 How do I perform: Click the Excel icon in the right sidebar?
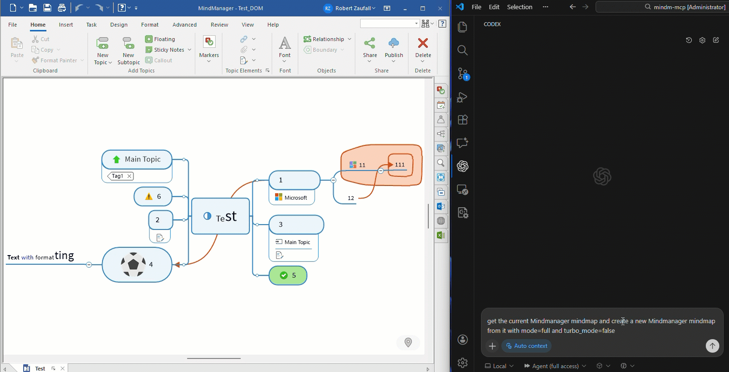[441, 235]
